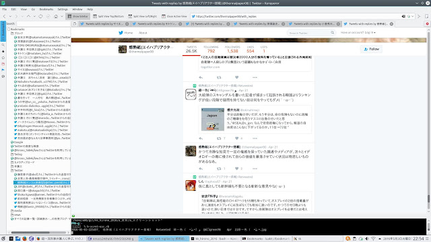This screenshot has height=242, width=431.
Task: Open the sidebar magnifier search icon
Action: (x=3, y=45)
